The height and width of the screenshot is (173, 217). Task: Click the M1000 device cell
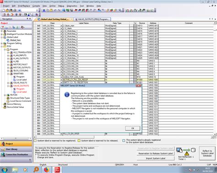[142, 80]
